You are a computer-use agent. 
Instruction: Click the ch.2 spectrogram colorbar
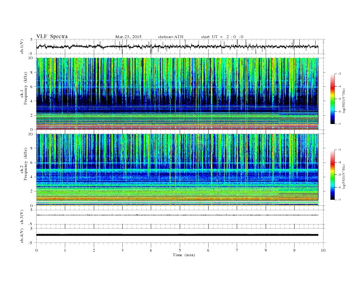point(332,174)
